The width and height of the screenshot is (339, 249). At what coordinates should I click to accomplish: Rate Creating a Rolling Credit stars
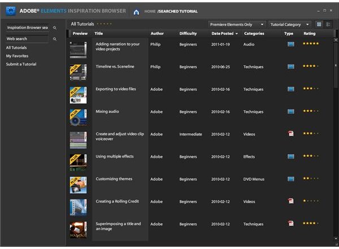pyautogui.click(x=311, y=201)
